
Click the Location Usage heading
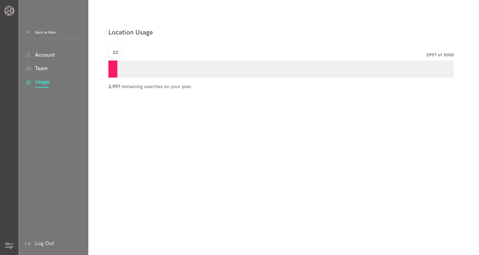tap(131, 32)
